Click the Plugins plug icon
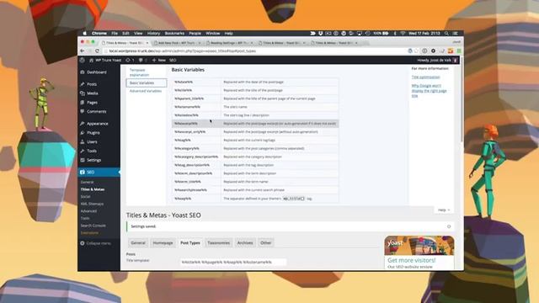Image resolution: width=539 pixels, height=303 pixels. coord(83,133)
